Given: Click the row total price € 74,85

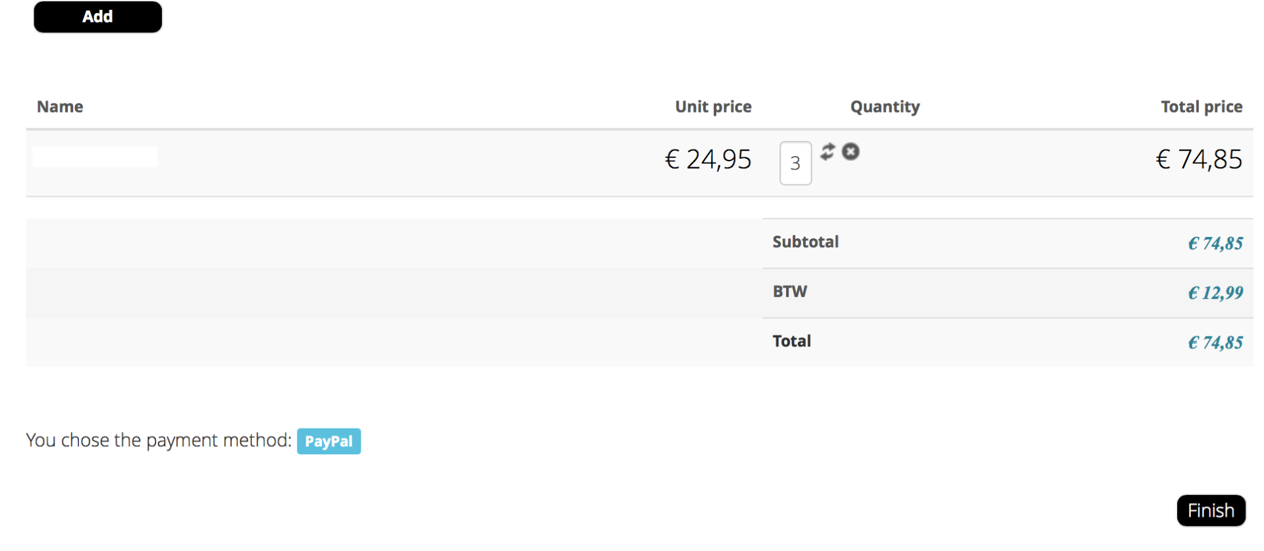Looking at the screenshot, I should click(1199, 159).
